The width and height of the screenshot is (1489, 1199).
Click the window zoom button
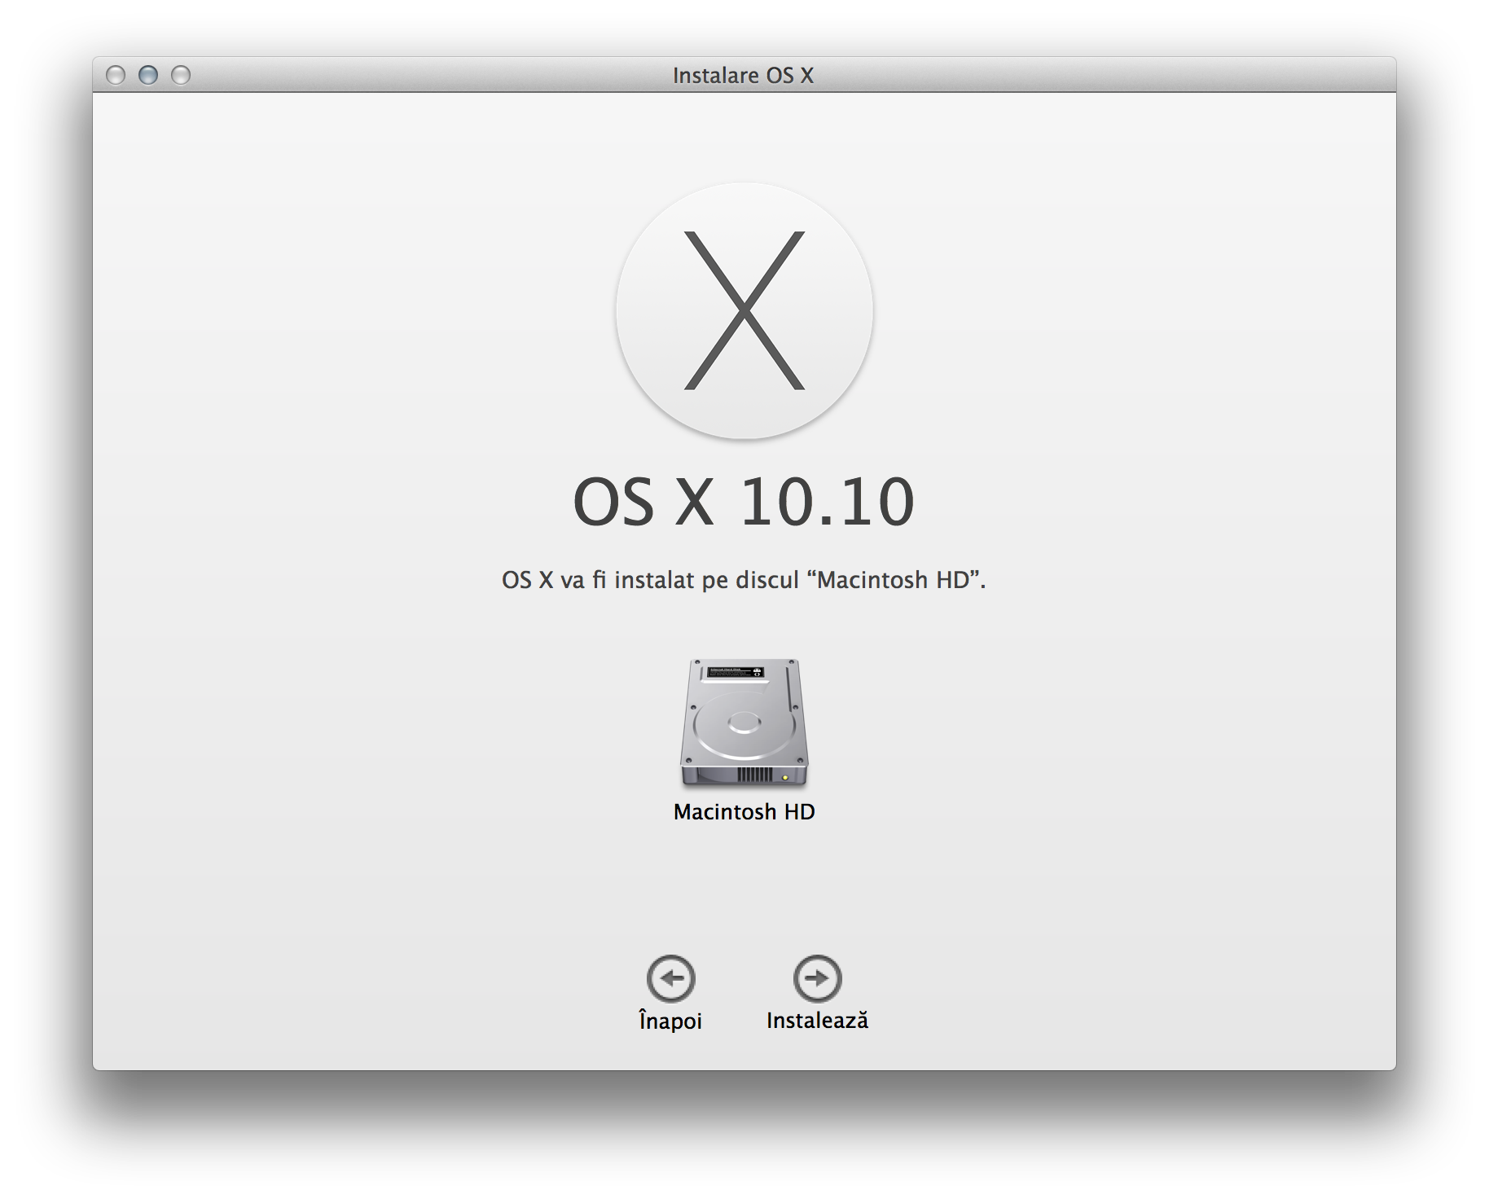click(181, 75)
